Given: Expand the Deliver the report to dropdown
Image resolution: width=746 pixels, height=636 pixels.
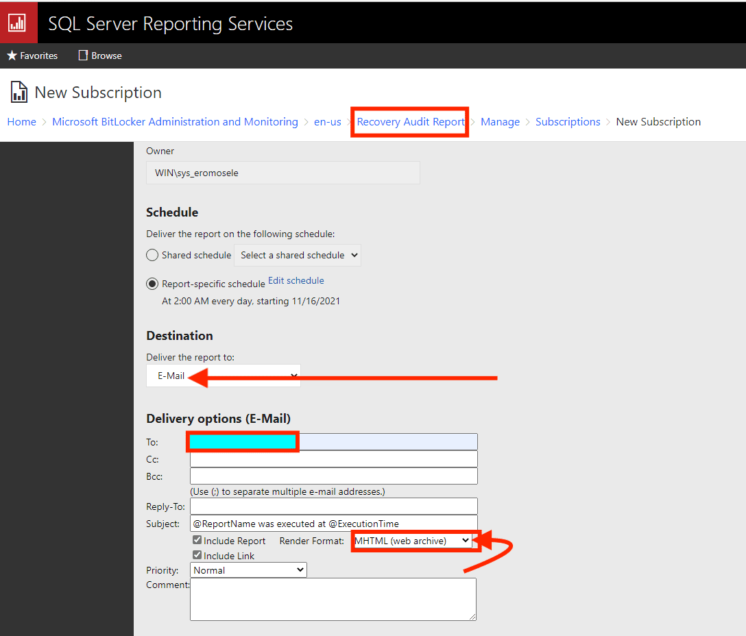Looking at the screenshot, I should [x=224, y=376].
